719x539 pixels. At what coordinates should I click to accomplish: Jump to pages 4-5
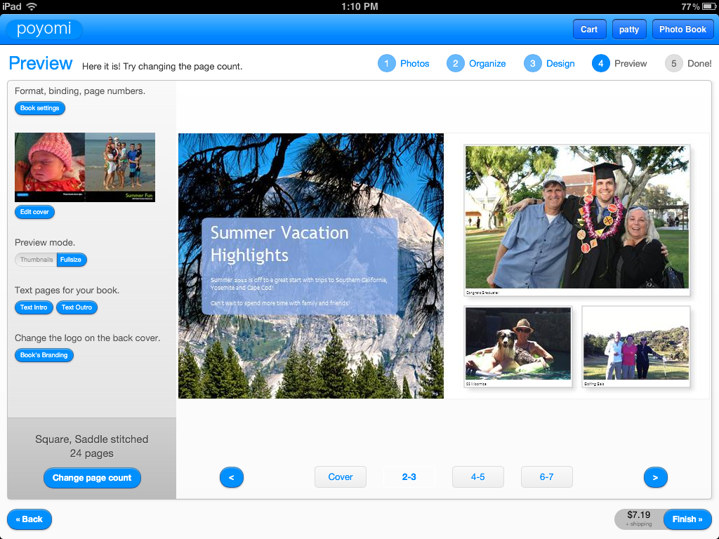coord(477,477)
